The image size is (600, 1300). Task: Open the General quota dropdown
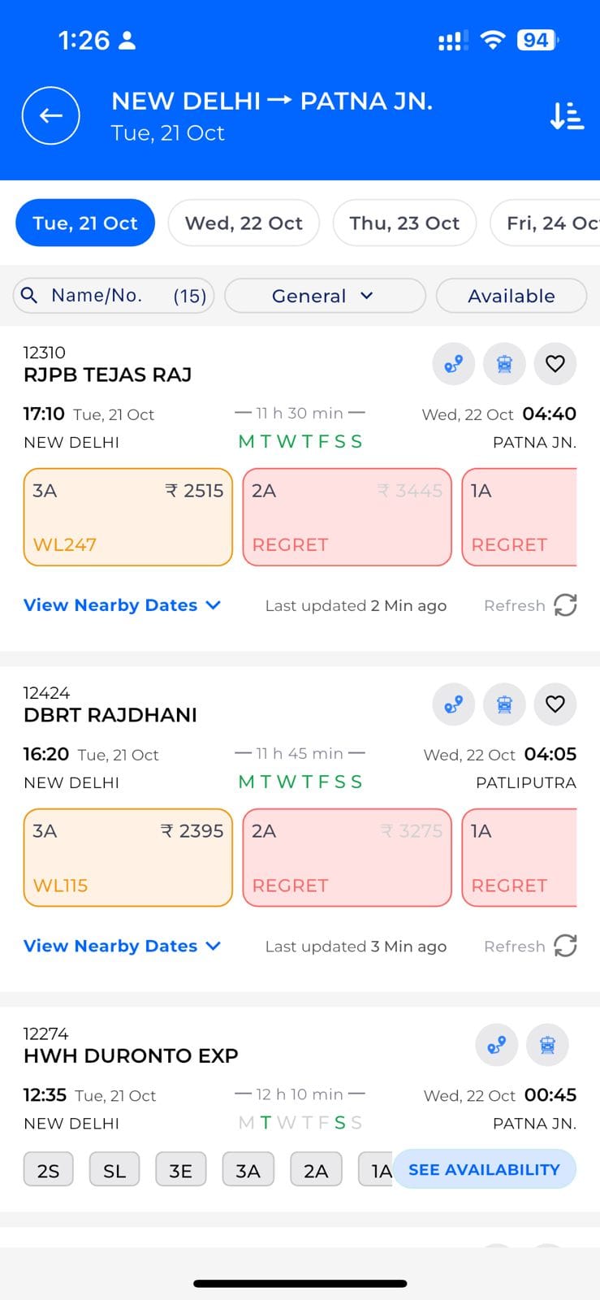tap(324, 296)
